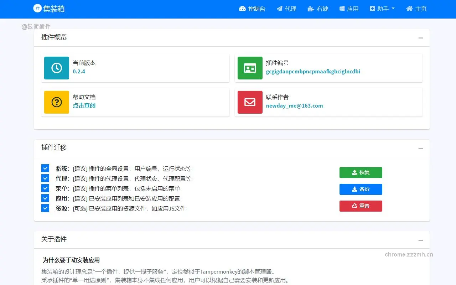Open help docs via 点击查阅 link

(x=84, y=106)
